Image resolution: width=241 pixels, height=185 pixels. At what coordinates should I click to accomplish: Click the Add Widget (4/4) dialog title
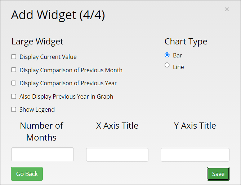pyautogui.click(x=58, y=15)
